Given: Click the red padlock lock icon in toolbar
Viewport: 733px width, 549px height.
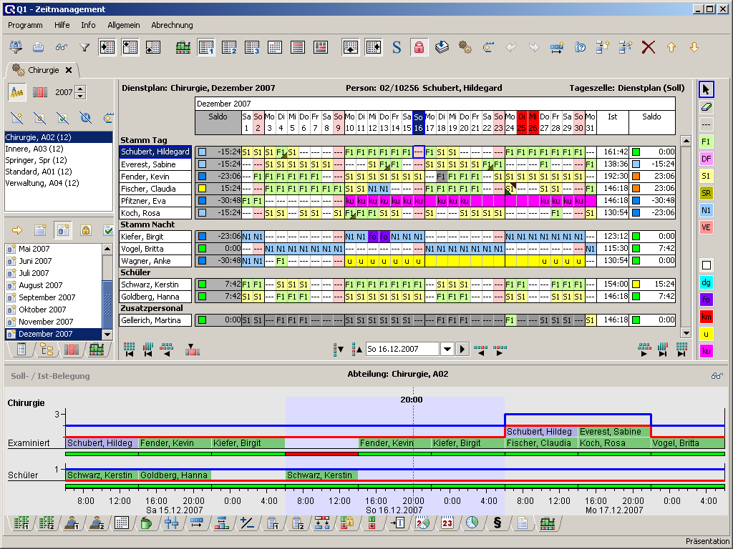Looking at the screenshot, I should click(x=419, y=47).
